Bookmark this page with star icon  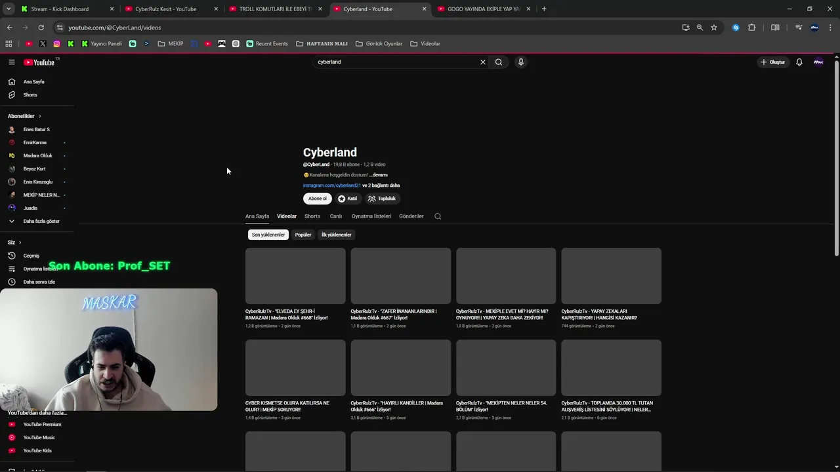coord(714,28)
